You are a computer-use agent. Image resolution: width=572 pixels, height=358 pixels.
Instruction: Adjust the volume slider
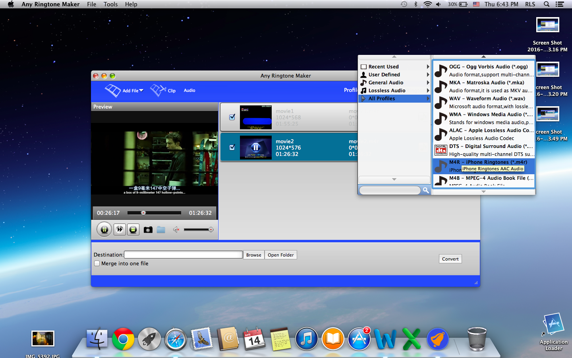199,230
